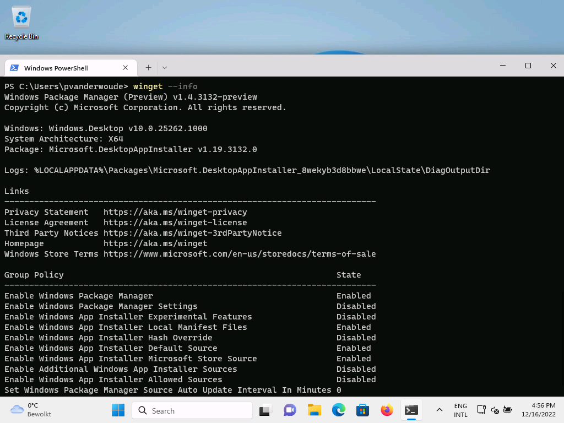Click 'Enable Windows Package Manager Settings' row

(190, 306)
